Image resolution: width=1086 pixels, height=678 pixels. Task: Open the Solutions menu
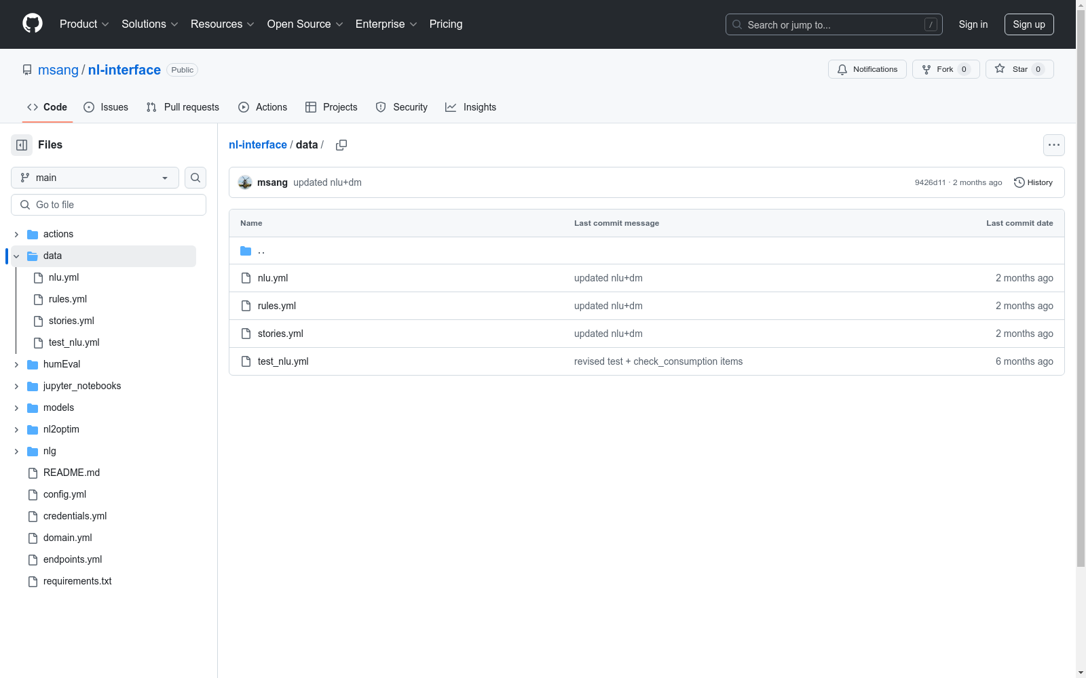tap(149, 24)
